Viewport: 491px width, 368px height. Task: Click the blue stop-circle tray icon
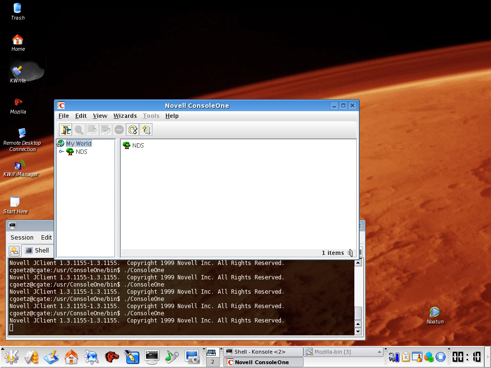[441, 357]
